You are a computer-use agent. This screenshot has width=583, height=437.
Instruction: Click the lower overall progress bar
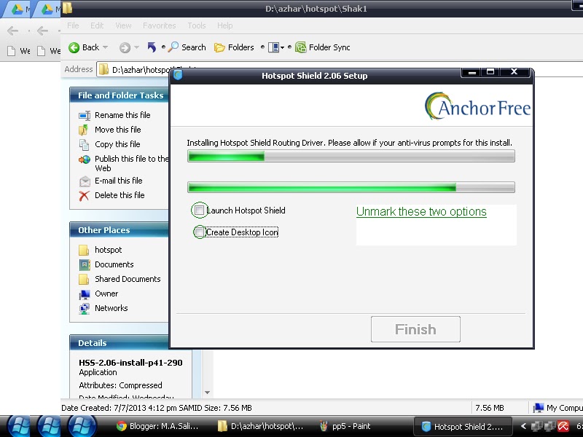pyautogui.click(x=351, y=187)
